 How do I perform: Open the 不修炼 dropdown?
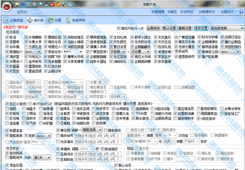coord(118,52)
